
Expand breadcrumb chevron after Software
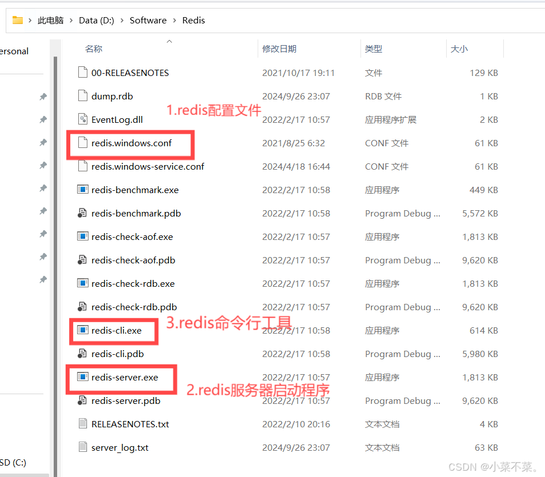pyautogui.click(x=174, y=21)
